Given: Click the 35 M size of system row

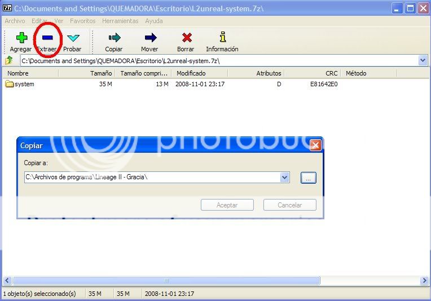Looking at the screenshot, I should coord(105,84).
